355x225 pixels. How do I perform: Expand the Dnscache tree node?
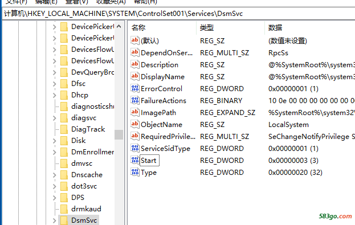pos(54,175)
